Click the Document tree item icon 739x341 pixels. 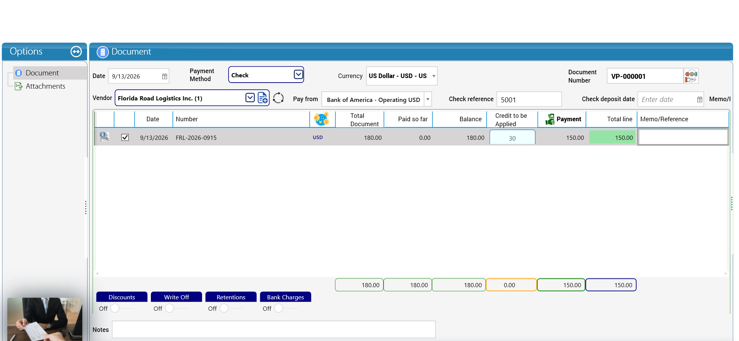coord(19,73)
